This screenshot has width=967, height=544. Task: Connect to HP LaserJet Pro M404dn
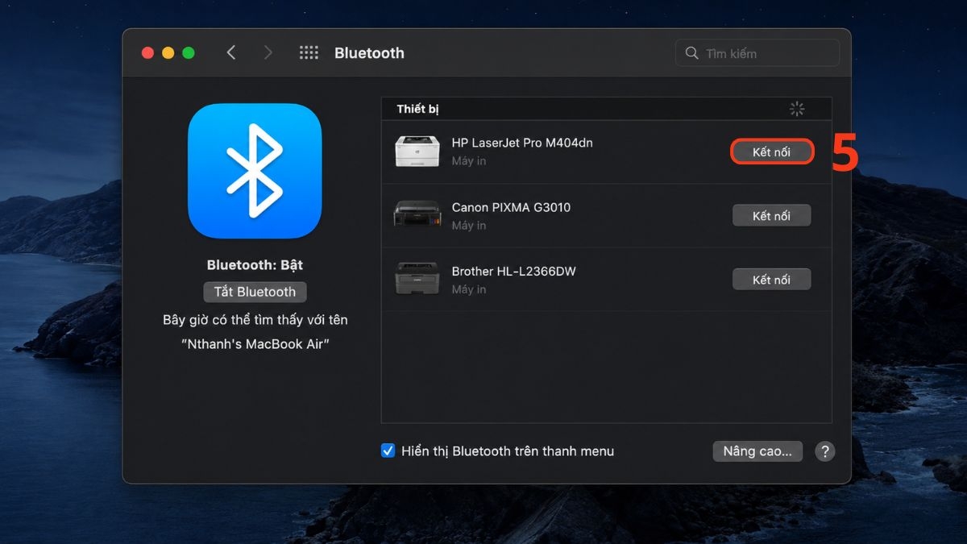coord(771,152)
